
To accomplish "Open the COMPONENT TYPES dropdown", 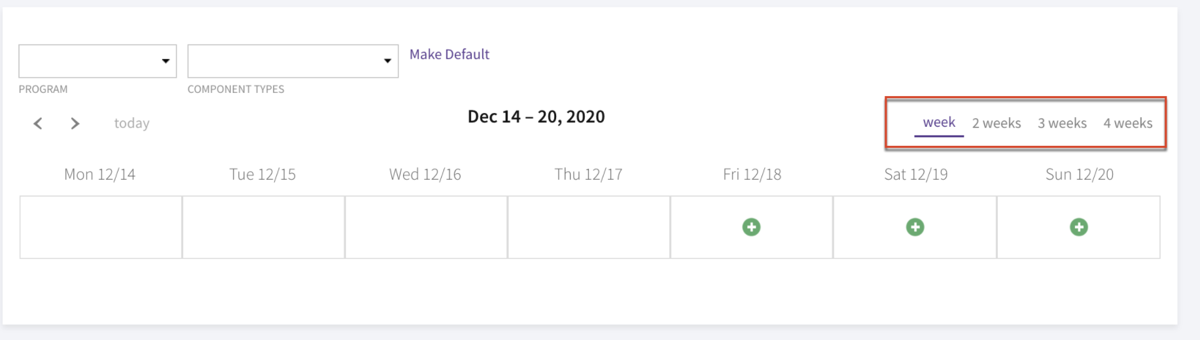I will [292, 61].
